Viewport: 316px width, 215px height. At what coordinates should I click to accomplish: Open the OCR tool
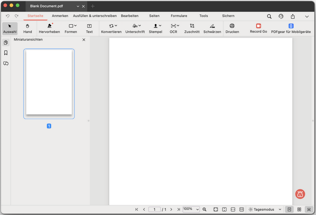173,28
